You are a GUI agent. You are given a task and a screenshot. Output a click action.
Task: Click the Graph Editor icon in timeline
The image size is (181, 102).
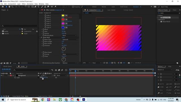pyautogui.click(x=66, y=70)
